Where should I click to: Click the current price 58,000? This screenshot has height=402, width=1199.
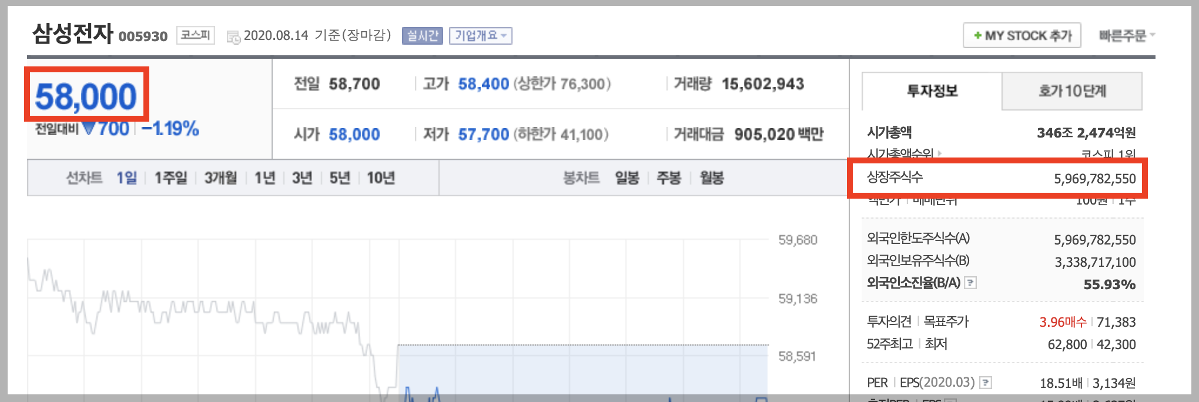click(86, 96)
